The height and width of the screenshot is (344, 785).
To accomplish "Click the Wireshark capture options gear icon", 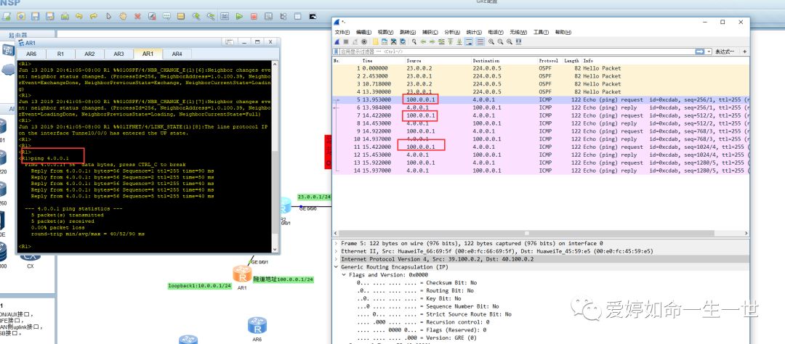I will 363,41.
